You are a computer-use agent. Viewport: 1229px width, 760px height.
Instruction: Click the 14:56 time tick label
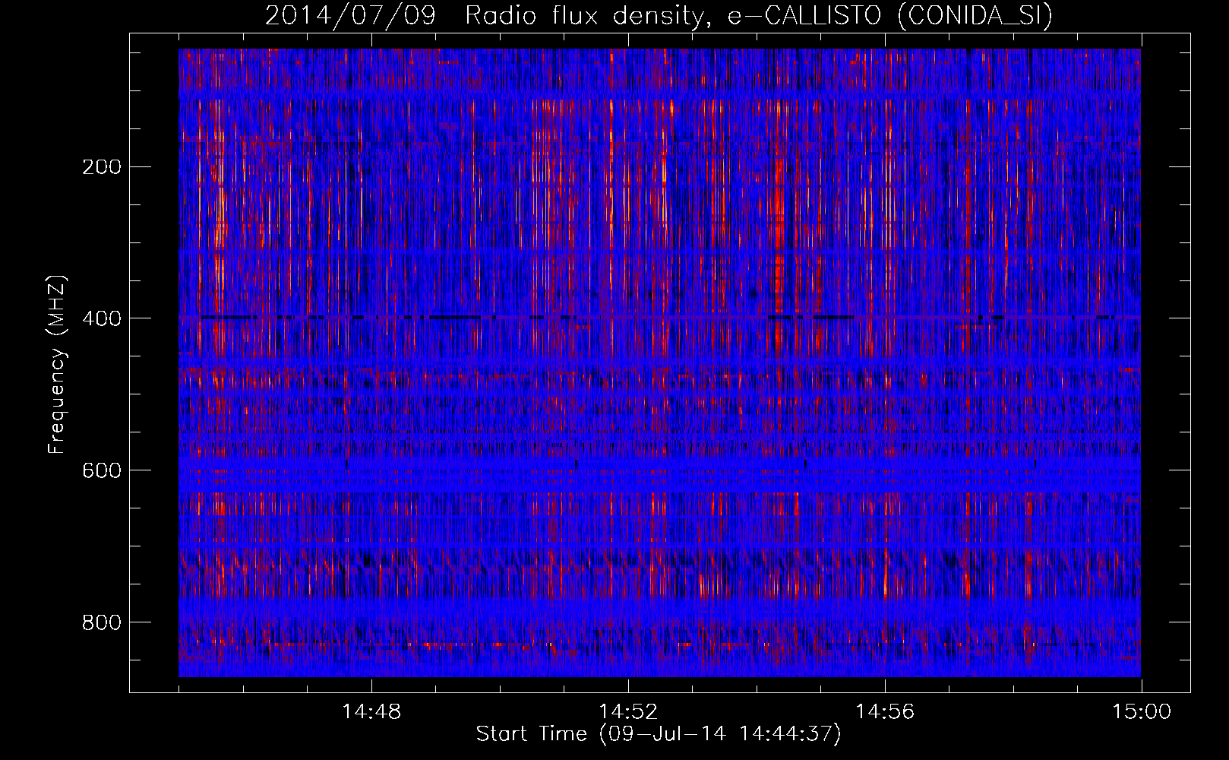pyautogui.click(x=885, y=712)
